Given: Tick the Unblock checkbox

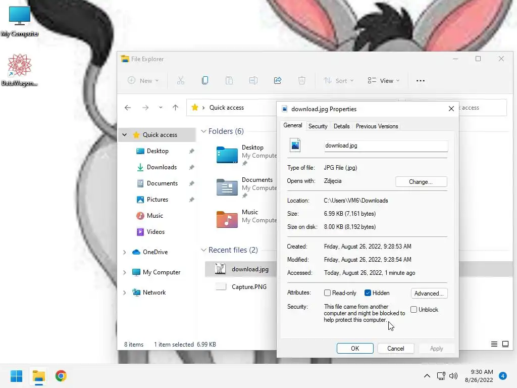Looking at the screenshot, I should (x=413, y=310).
